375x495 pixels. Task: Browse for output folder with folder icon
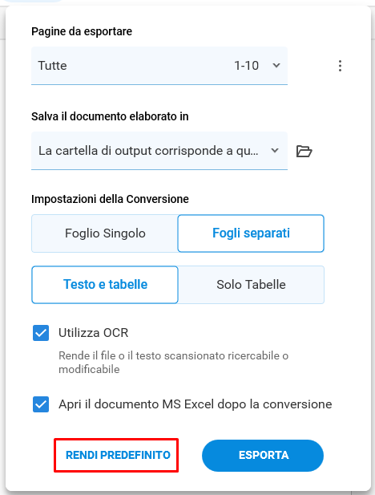point(304,151)
